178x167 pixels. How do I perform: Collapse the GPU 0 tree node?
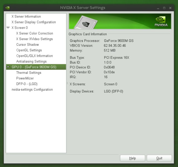(x=8, y=67)
